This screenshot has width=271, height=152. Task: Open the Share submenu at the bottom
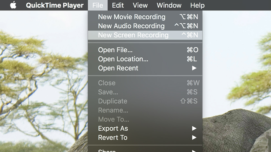(145, 150)
